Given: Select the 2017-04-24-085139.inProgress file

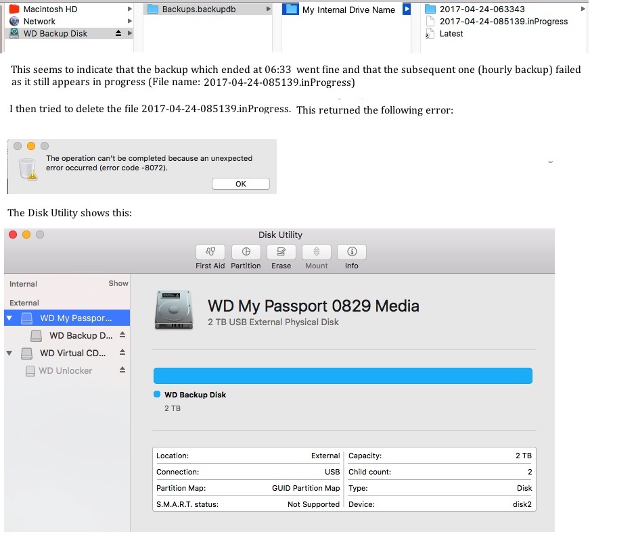Looking at the screenshot, I should pos(504,21).
